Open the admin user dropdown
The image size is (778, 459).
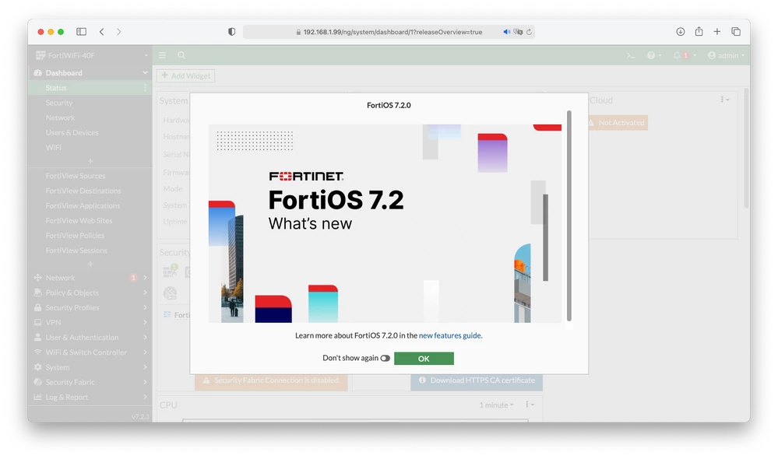(x=726, y=55)
